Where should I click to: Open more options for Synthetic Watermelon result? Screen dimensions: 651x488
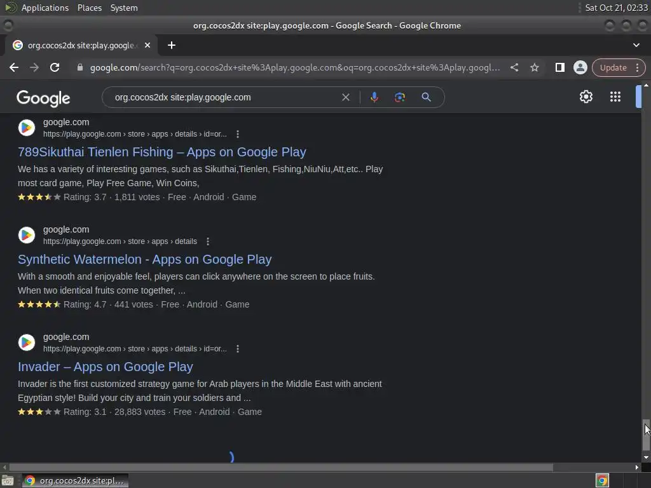click(x=208, y=241)
